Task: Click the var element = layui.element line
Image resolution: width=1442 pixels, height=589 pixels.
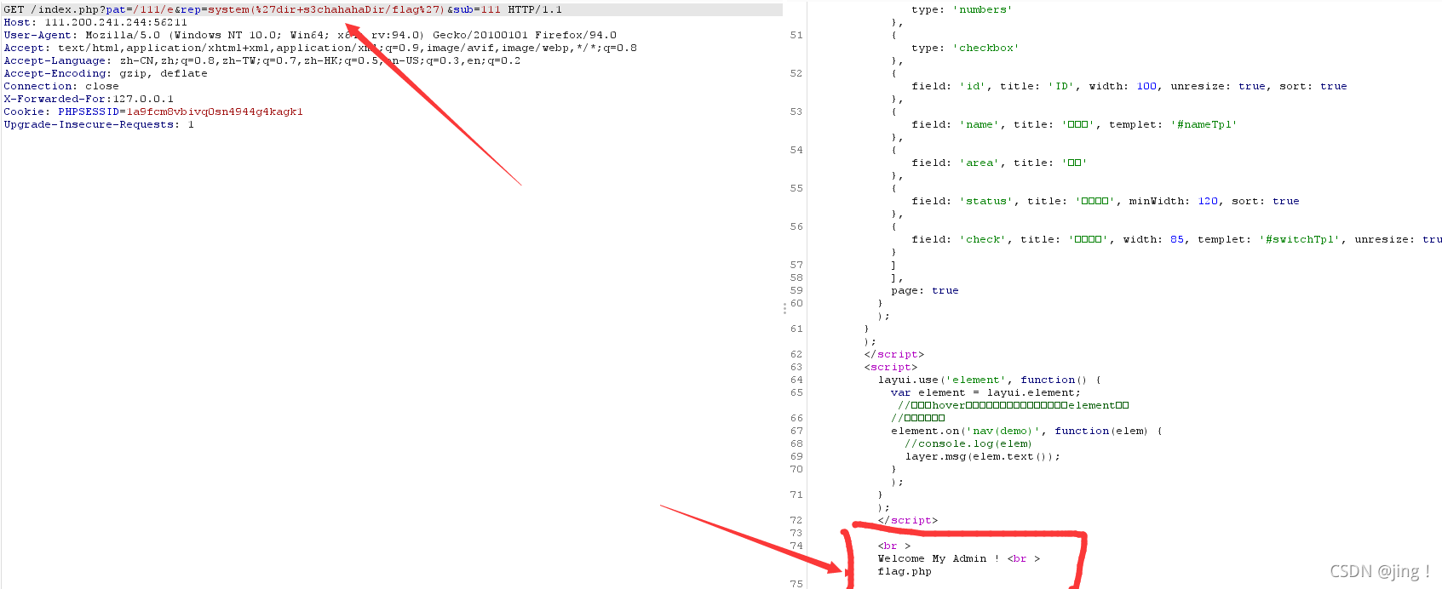Action: pos(986,392)
